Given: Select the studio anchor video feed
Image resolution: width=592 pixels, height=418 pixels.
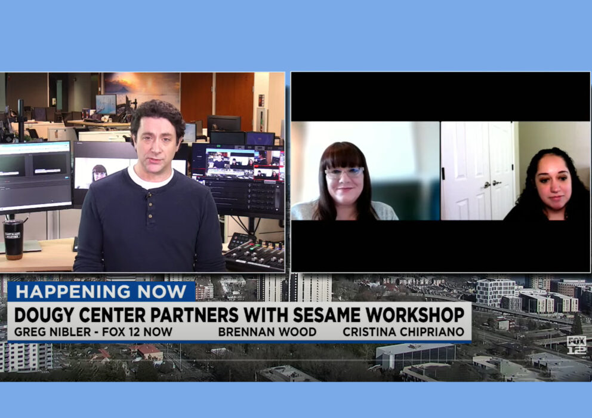Looking at the screenshot, I should coord(143,172).
